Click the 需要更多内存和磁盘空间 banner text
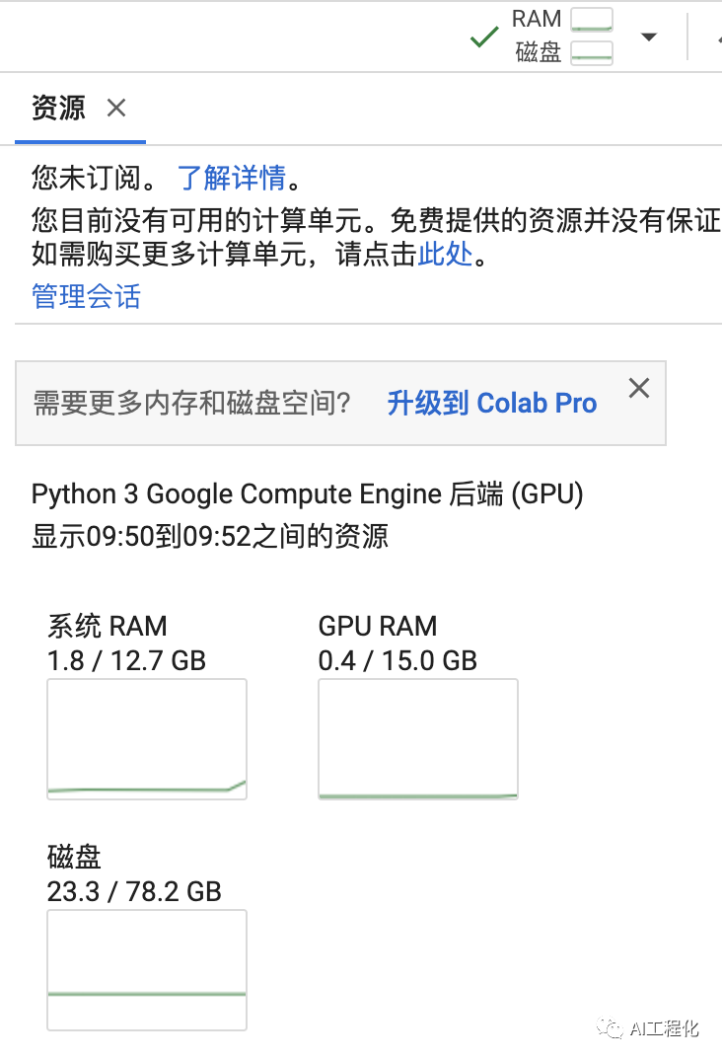Image resolution: width=722 pixels, height=1060 pixels. tap(192, 403)
